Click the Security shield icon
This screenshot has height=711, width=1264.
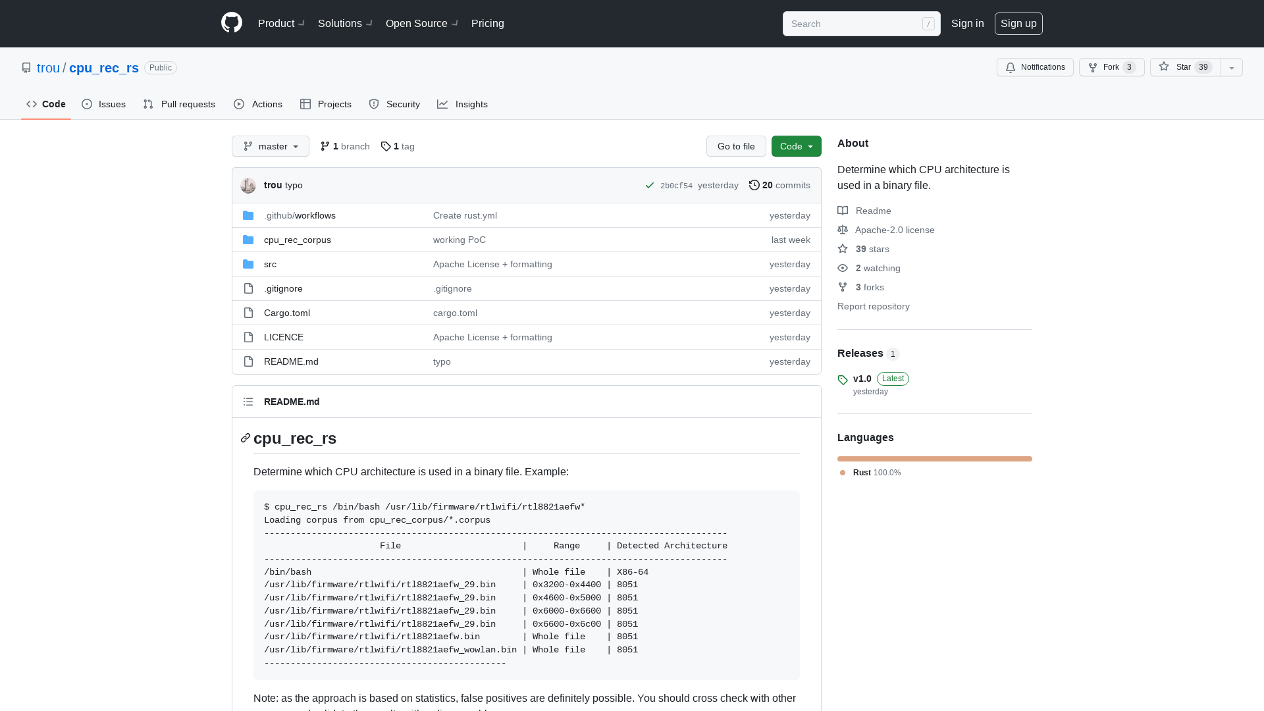(x=374, y=104)
